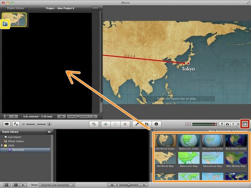Click the add selection to project button

coord(94,124)
